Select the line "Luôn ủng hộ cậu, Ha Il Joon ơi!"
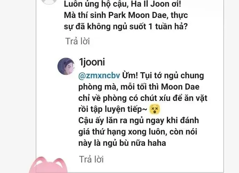The height and width of the screenshot is (173, 239). point(122,4)
